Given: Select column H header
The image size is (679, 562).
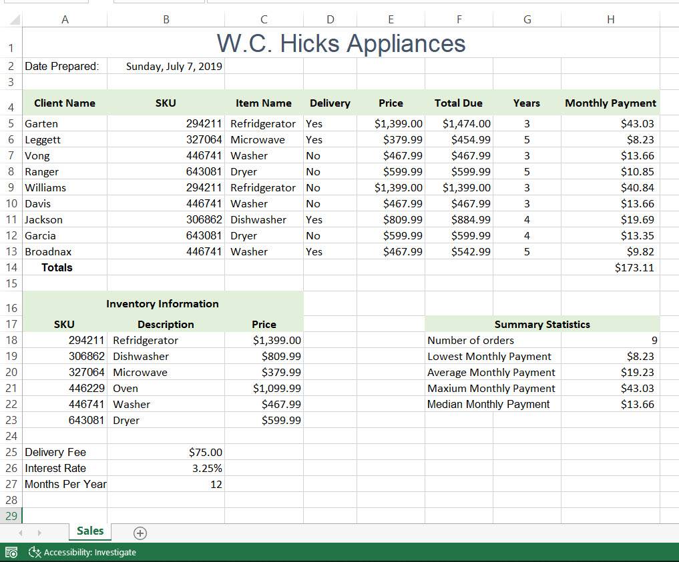Looking at the screenshot, I should 611,19.
